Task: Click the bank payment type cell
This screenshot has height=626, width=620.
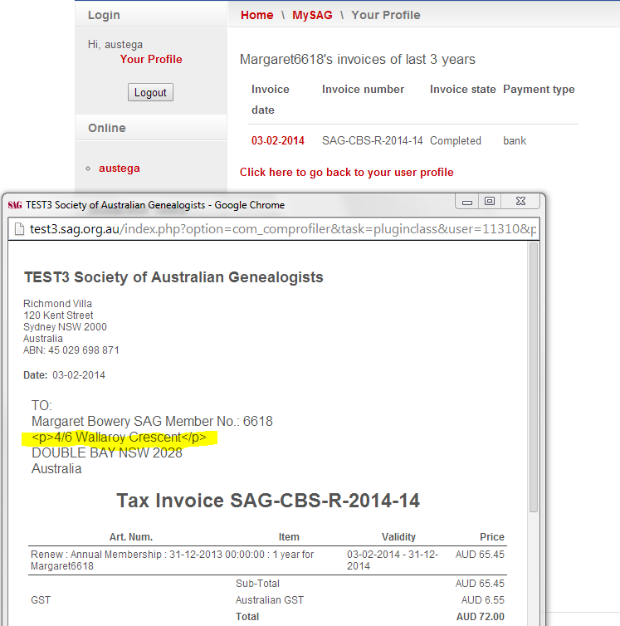Action: [x=515, y=140]
